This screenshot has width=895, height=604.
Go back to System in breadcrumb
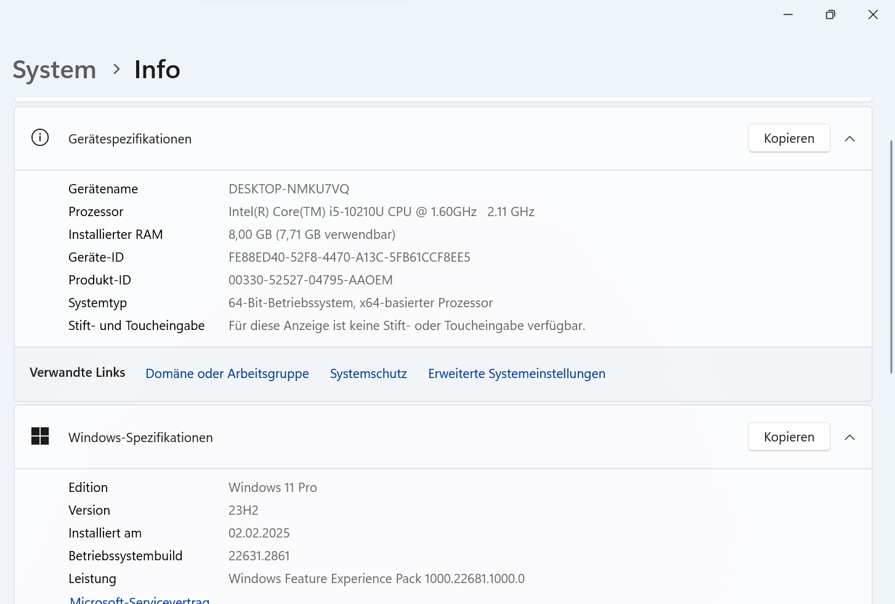(54, 70)
